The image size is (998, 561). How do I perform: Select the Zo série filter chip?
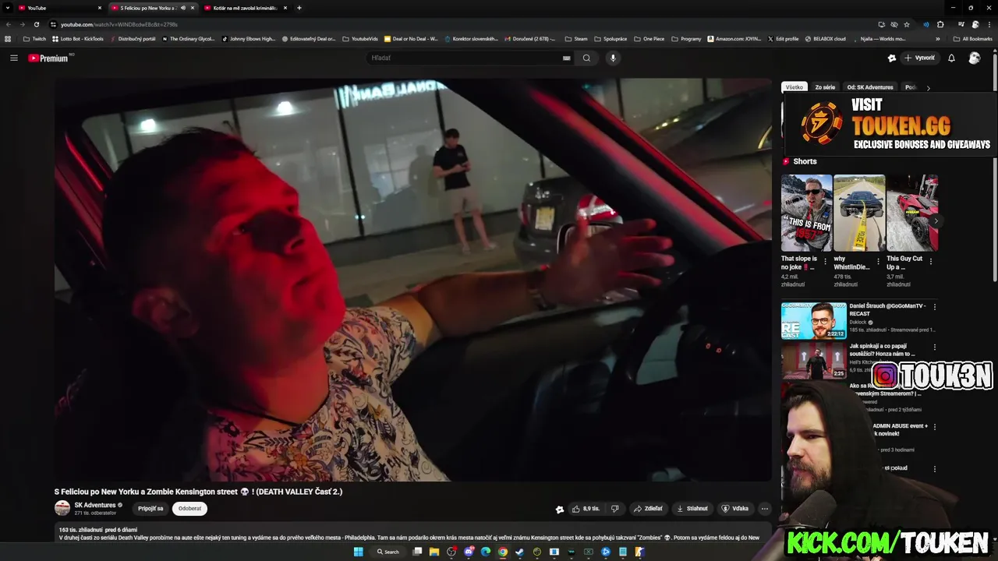(825, 87)
